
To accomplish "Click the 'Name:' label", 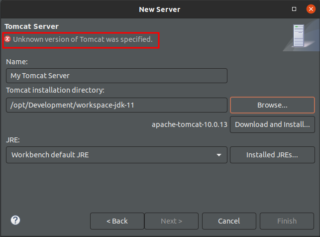I will click(x=17, y=62).
